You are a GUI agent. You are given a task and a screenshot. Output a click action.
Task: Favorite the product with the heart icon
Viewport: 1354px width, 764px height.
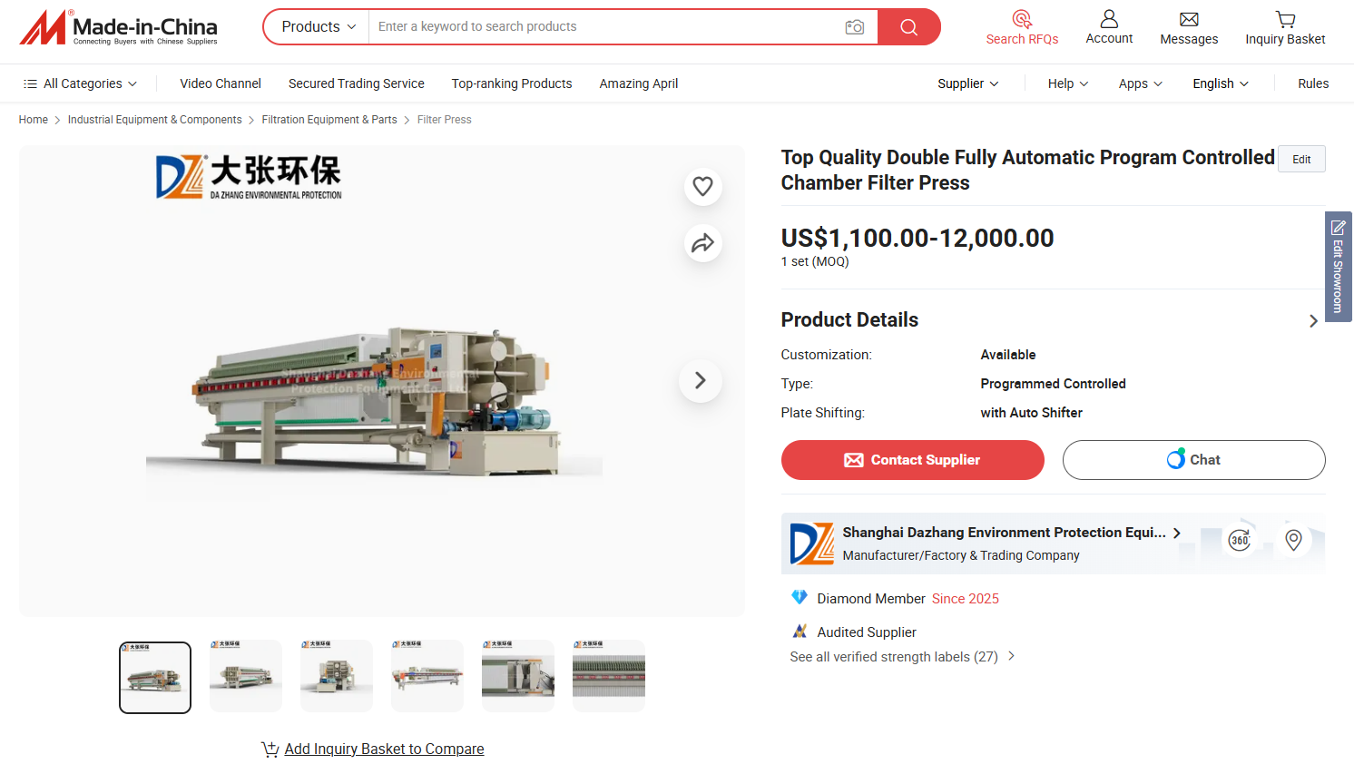(702, 186)
